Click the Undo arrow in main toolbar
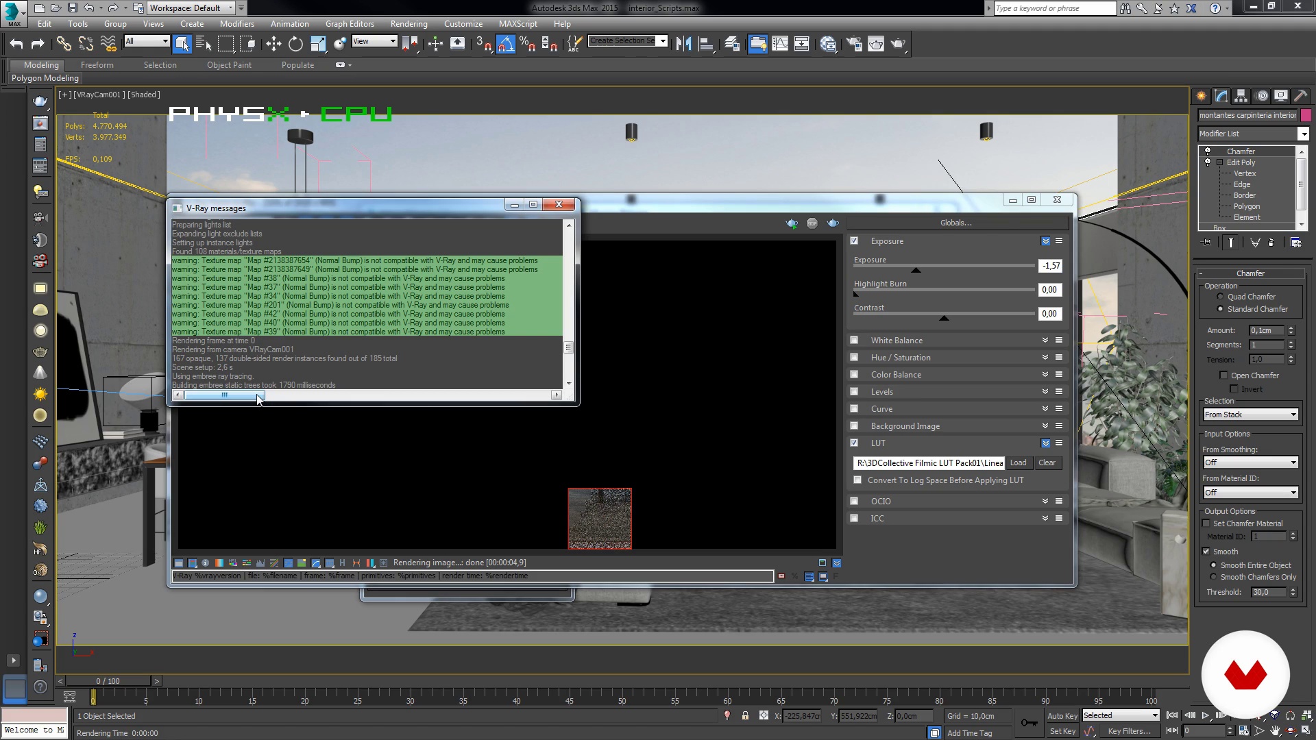 tap(16, 44)
